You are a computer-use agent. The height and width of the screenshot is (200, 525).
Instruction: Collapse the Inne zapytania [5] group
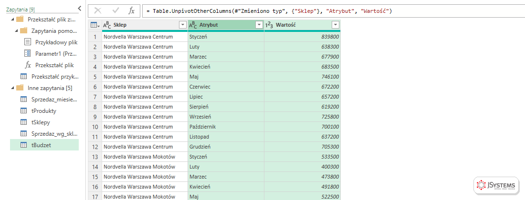click(x=13, y=88)
